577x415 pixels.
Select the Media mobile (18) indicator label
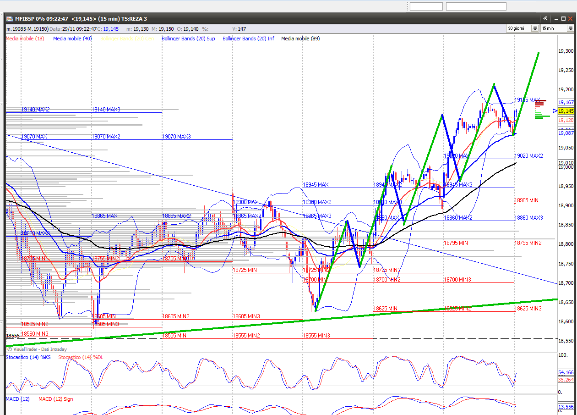coord(25,39)
